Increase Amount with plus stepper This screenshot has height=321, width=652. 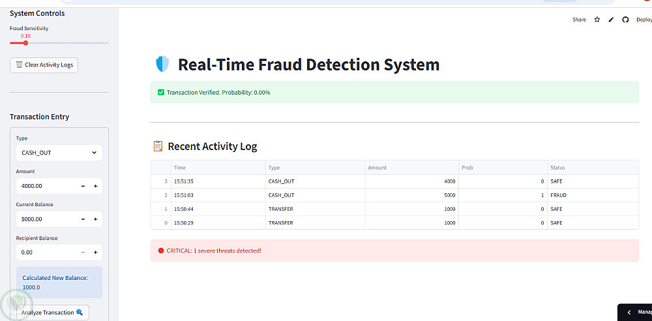(x=95, y=186)
